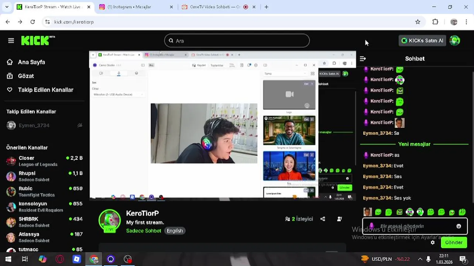This screenshot has width=474, height=266.
Task: Open the USD/PLN taskbar widget
Action: tap(385, 259)
